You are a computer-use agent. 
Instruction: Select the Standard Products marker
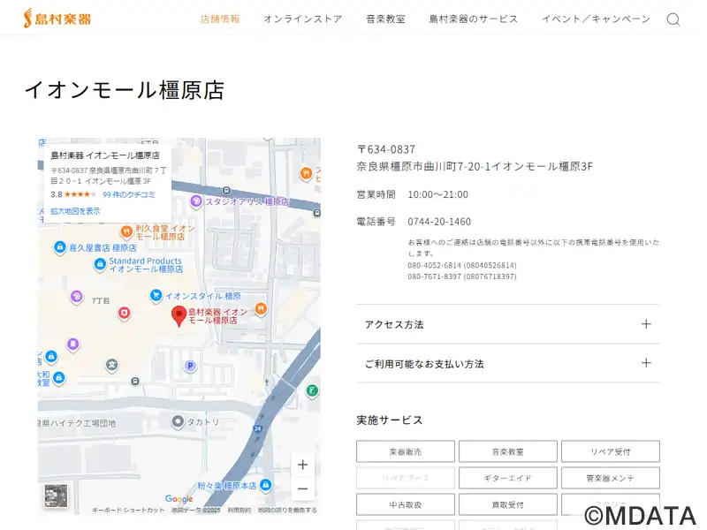pos(100,264)
